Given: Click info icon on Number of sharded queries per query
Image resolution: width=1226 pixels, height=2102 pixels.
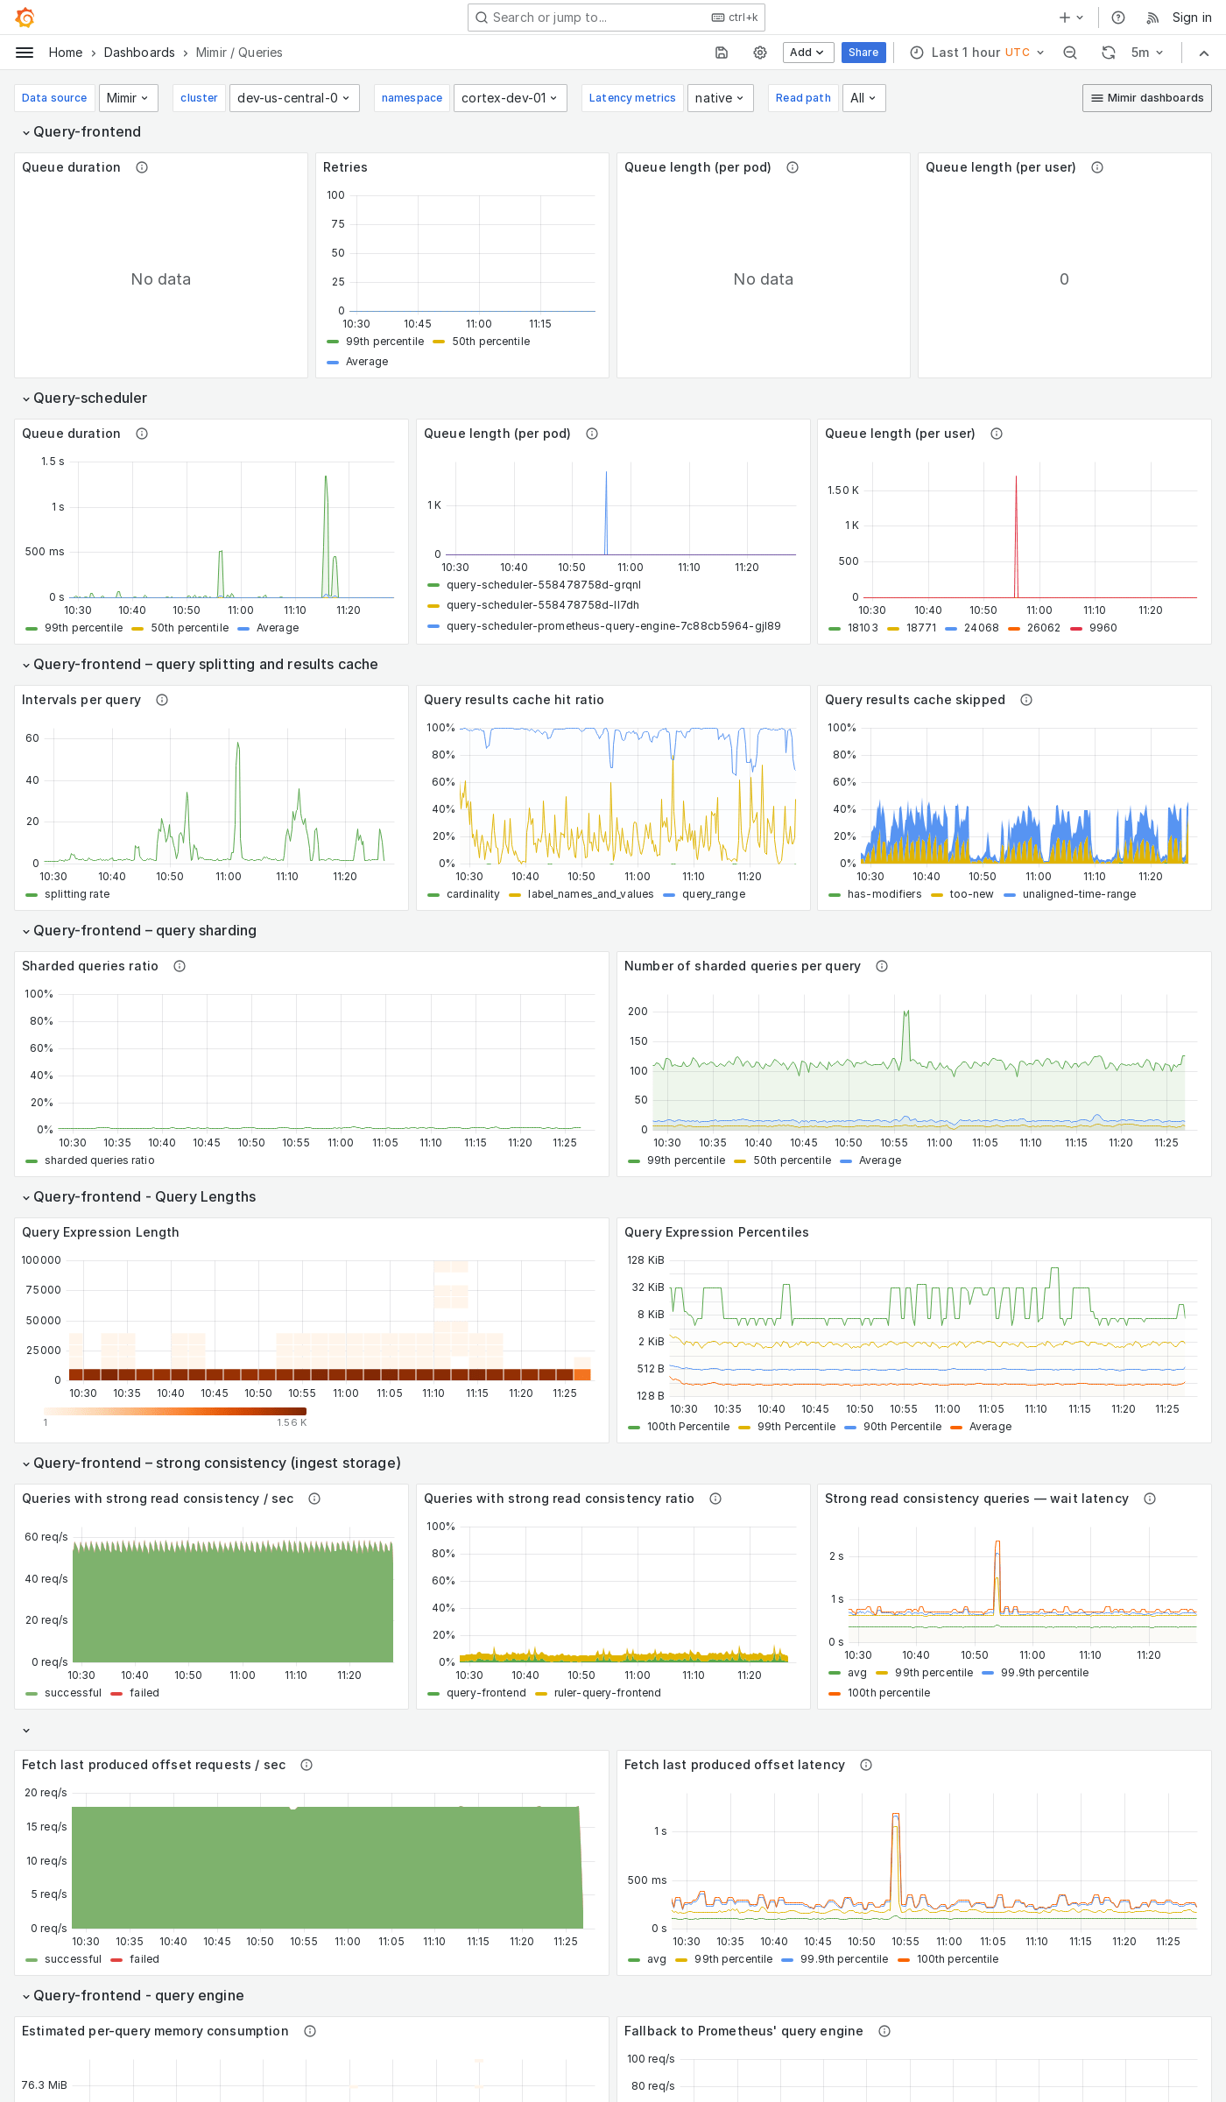Looking at the screenshot, I should (x=882, y=966).
